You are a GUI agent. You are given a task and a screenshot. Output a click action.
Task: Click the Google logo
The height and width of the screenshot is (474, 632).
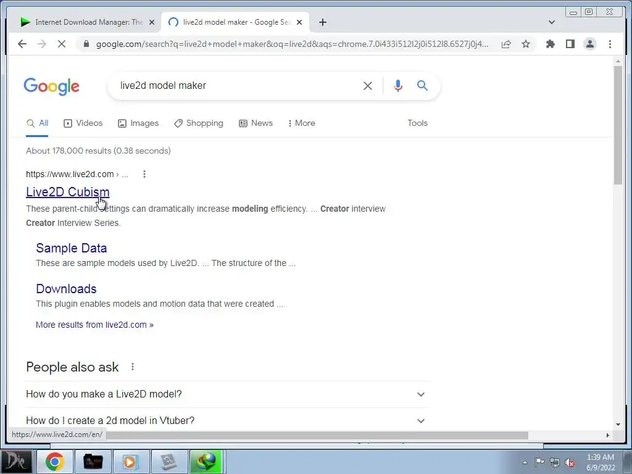[52, 86]
